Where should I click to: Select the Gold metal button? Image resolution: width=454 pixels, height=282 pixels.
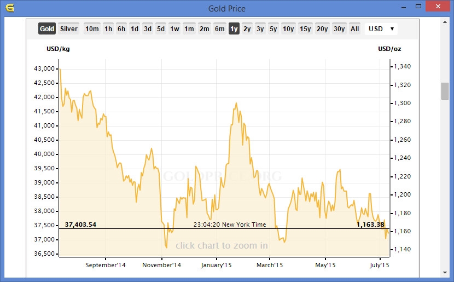coord(47,28)
